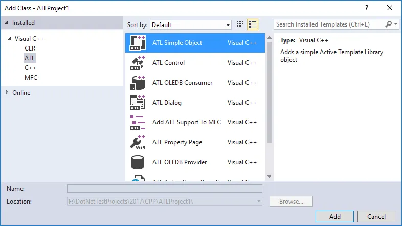This screenshot has width=402, height=226.
Task: Collapse the Visual C++ tree node
Action: [10, 39]
